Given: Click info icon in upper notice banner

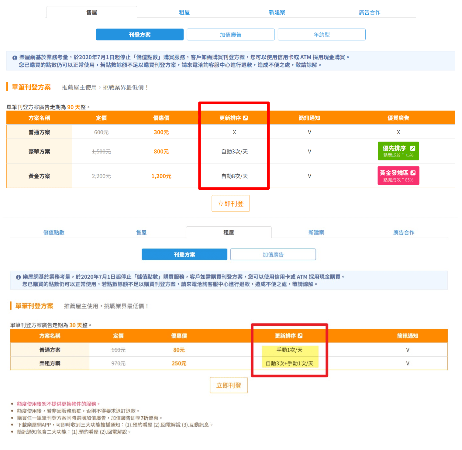Looking at the screenshot, I should click(15, 58).
